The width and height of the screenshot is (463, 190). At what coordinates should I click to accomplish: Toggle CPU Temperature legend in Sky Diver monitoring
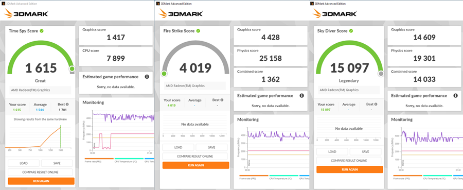(438, 177)
